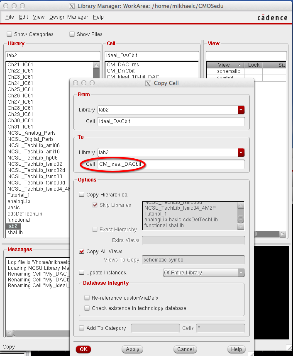Click the View filter field in Library Manager
The height and width of the screenshot is (356, 293).
246,56
